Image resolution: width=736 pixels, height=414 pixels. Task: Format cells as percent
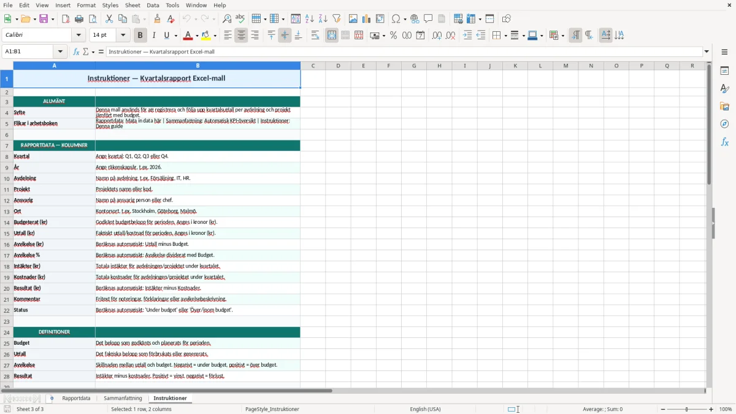point(393,36)
